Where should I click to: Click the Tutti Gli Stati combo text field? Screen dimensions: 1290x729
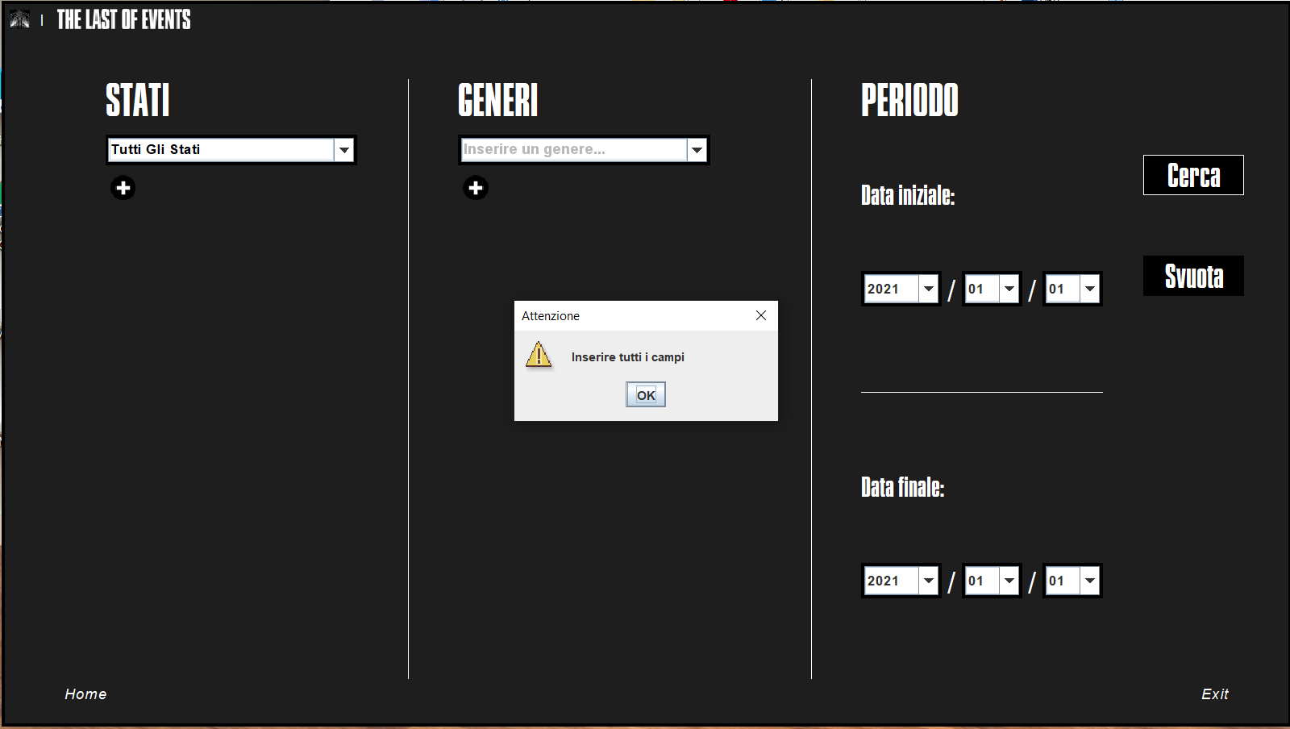[221, 150]
